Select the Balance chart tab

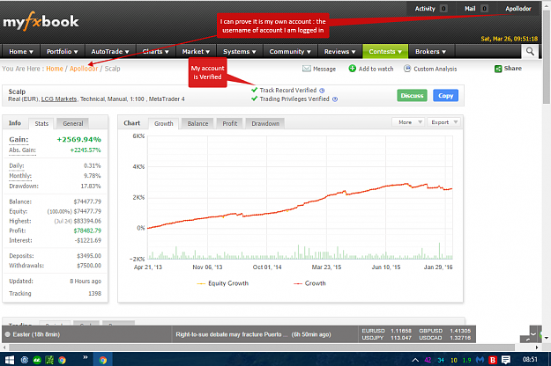197,123
